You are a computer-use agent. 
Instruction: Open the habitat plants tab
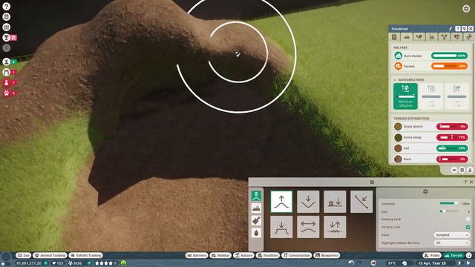[419, 37]
